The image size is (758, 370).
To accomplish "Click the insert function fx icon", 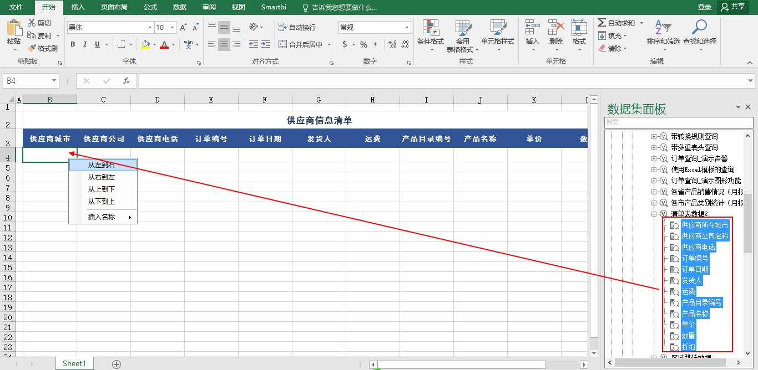I will click(x=126, y=81).
